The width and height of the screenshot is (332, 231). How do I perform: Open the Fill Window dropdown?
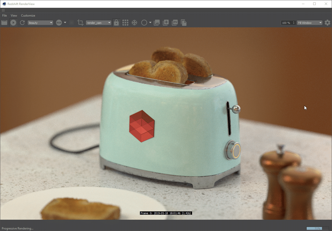pos(310,23)
